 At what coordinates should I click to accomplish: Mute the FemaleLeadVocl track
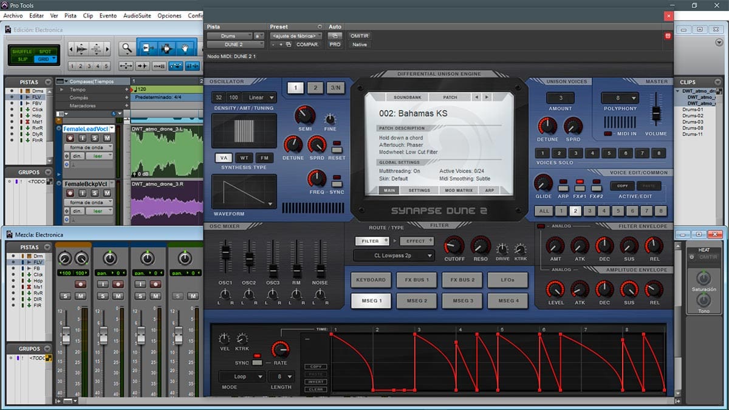[x=107, y=138]
